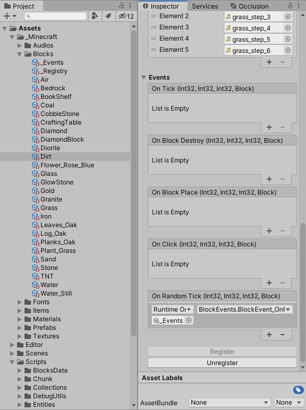Click the blue asset labels tag icon
This screenshot has width=306, height=410.
298,390
